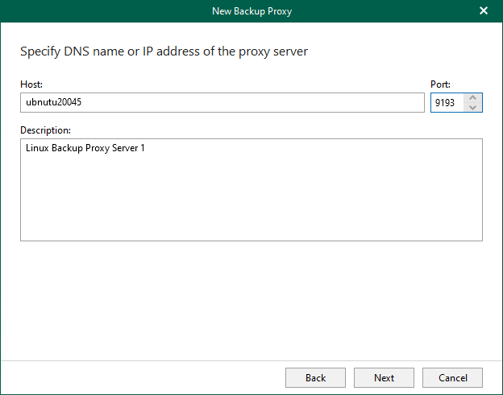503x395 pixels.
Task: Place cursor in "Linux Backup Proxy Server 1" text
Action: tap(85, 149)
